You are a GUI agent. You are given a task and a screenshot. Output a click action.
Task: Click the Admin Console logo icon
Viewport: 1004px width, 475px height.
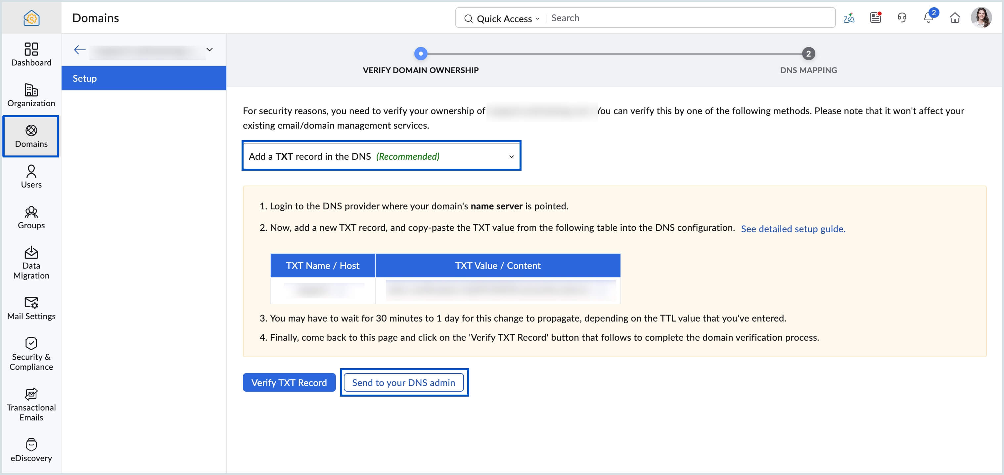31,18
